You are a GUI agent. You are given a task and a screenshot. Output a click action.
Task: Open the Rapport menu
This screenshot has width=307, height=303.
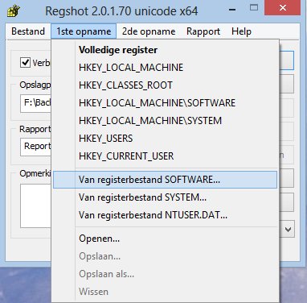click(203, 31)
